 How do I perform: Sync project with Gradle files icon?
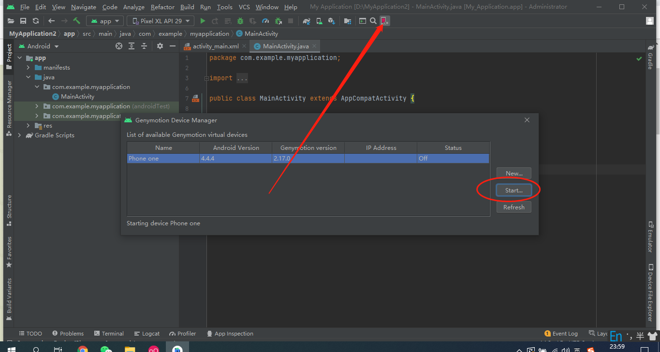tap(307, 21)
